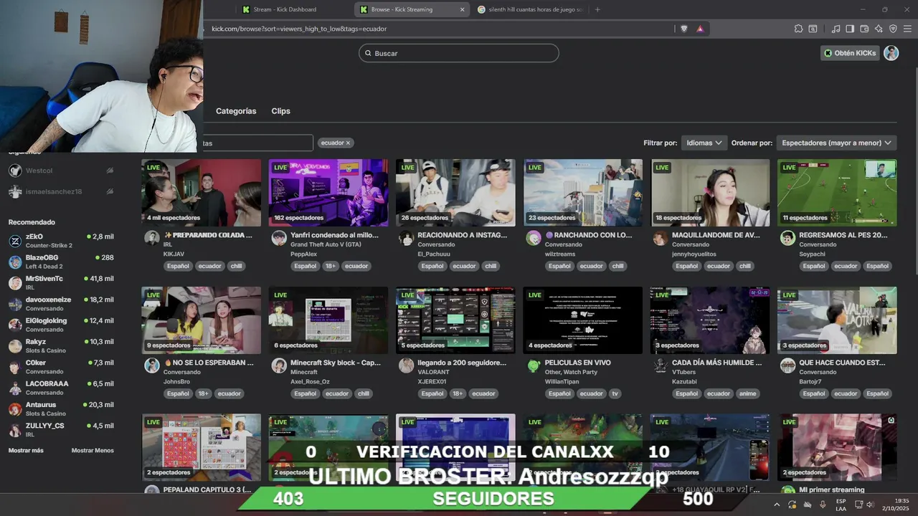Open zEkO channel avatar in Recomendado
This screenshot has height=516, width=918.
[15, 241]
